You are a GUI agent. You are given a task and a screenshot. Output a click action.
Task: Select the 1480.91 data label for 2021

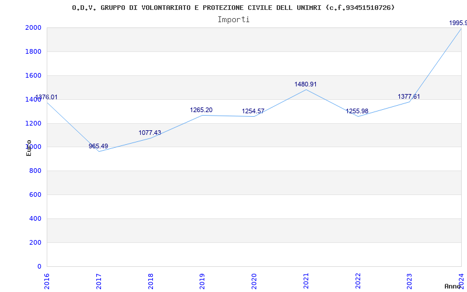coord(305,84)
